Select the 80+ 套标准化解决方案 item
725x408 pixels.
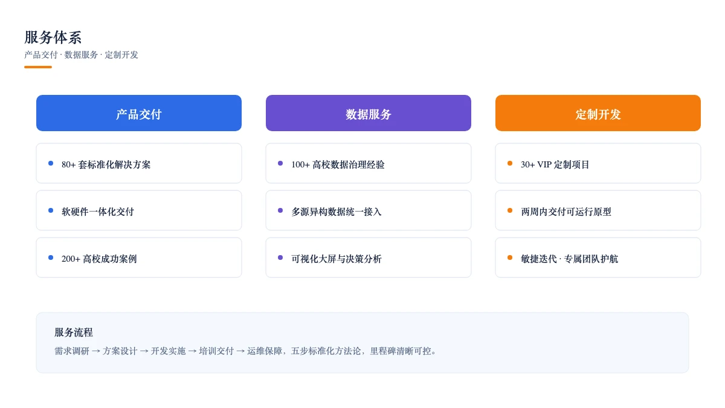click(139, 163)
